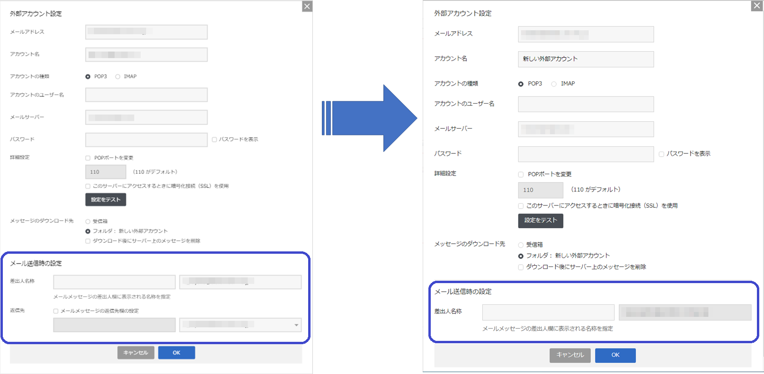The height and width of the screenshot is (374, 764).
Task: Close the left external account settings dialog
Action: click(307, 6)
